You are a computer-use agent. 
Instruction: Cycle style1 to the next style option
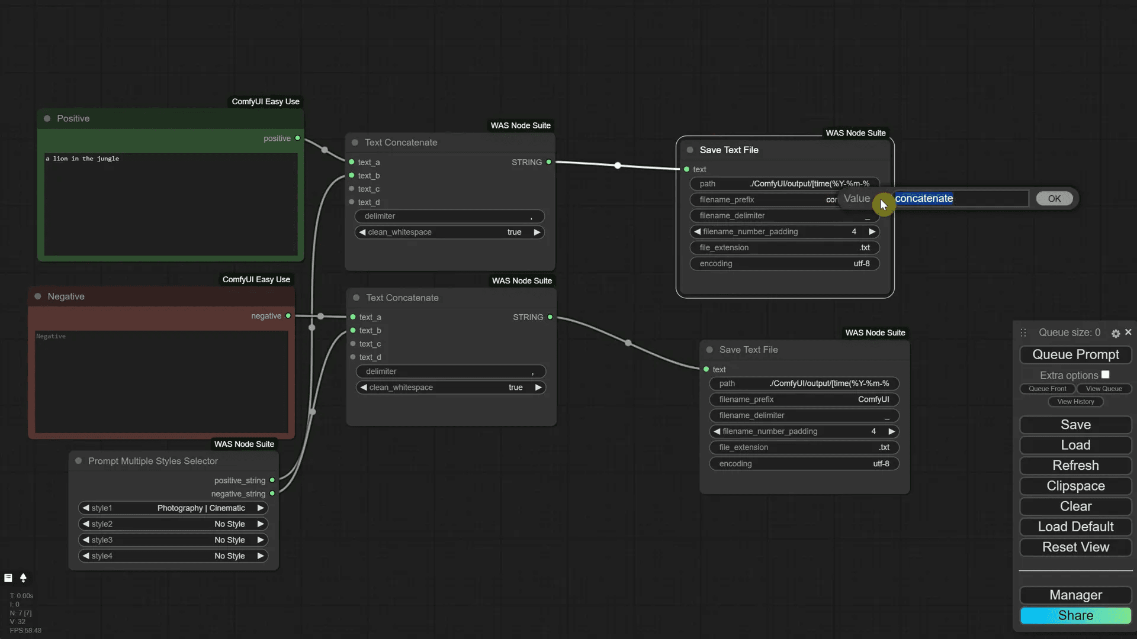(260, 508)
